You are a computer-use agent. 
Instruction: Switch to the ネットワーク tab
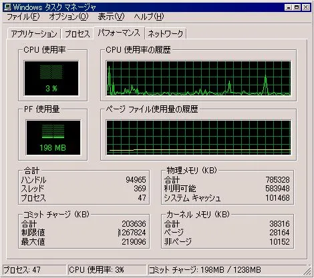click(x=166, y=34)
